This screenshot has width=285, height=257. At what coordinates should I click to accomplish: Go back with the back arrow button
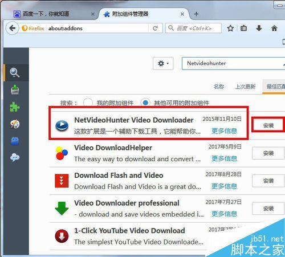[x=13, y=28]
